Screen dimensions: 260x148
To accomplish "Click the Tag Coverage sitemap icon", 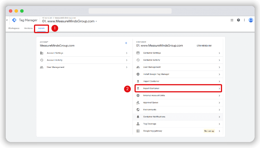I will point(138,124).
